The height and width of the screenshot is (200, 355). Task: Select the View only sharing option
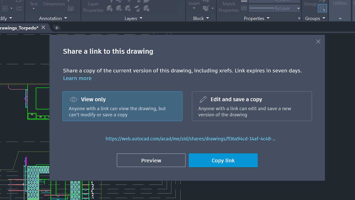point(122,106)
